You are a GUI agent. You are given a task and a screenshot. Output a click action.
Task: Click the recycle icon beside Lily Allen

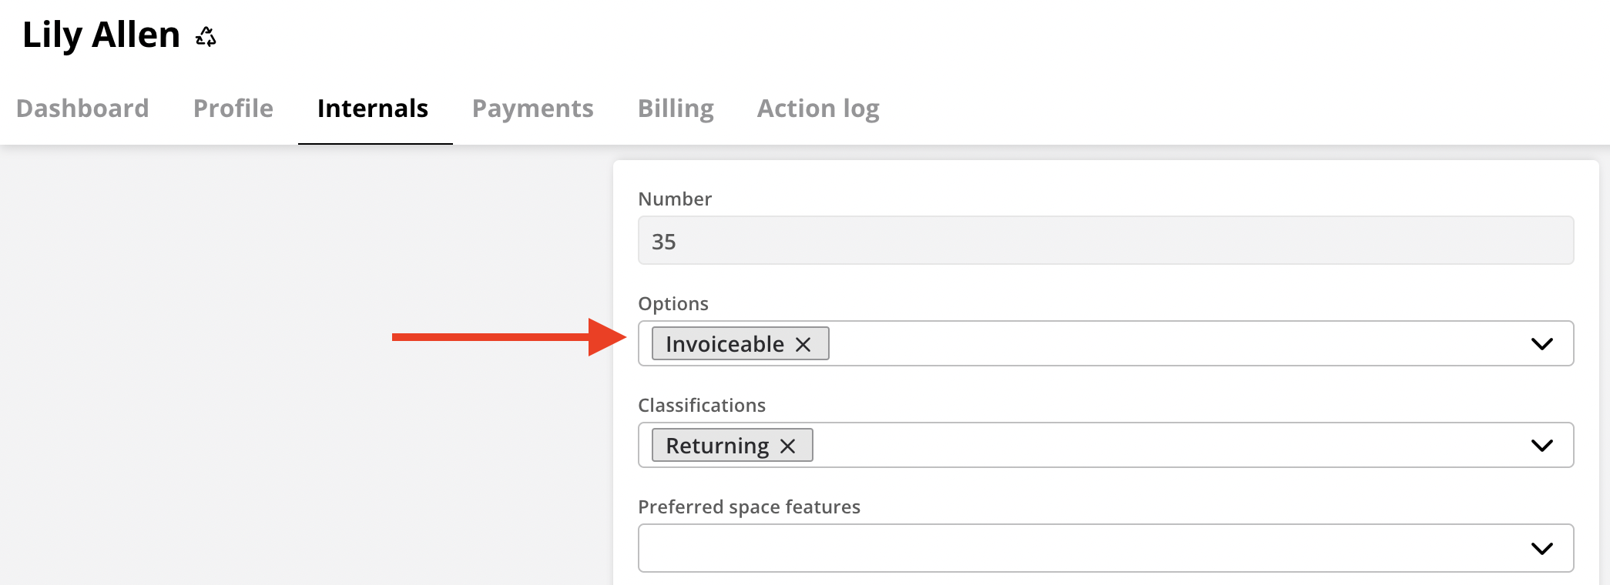click(205, 35)
